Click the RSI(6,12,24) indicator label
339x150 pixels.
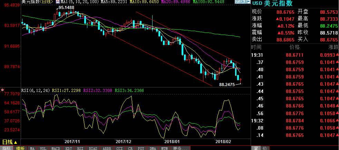[x=36, y=90]
